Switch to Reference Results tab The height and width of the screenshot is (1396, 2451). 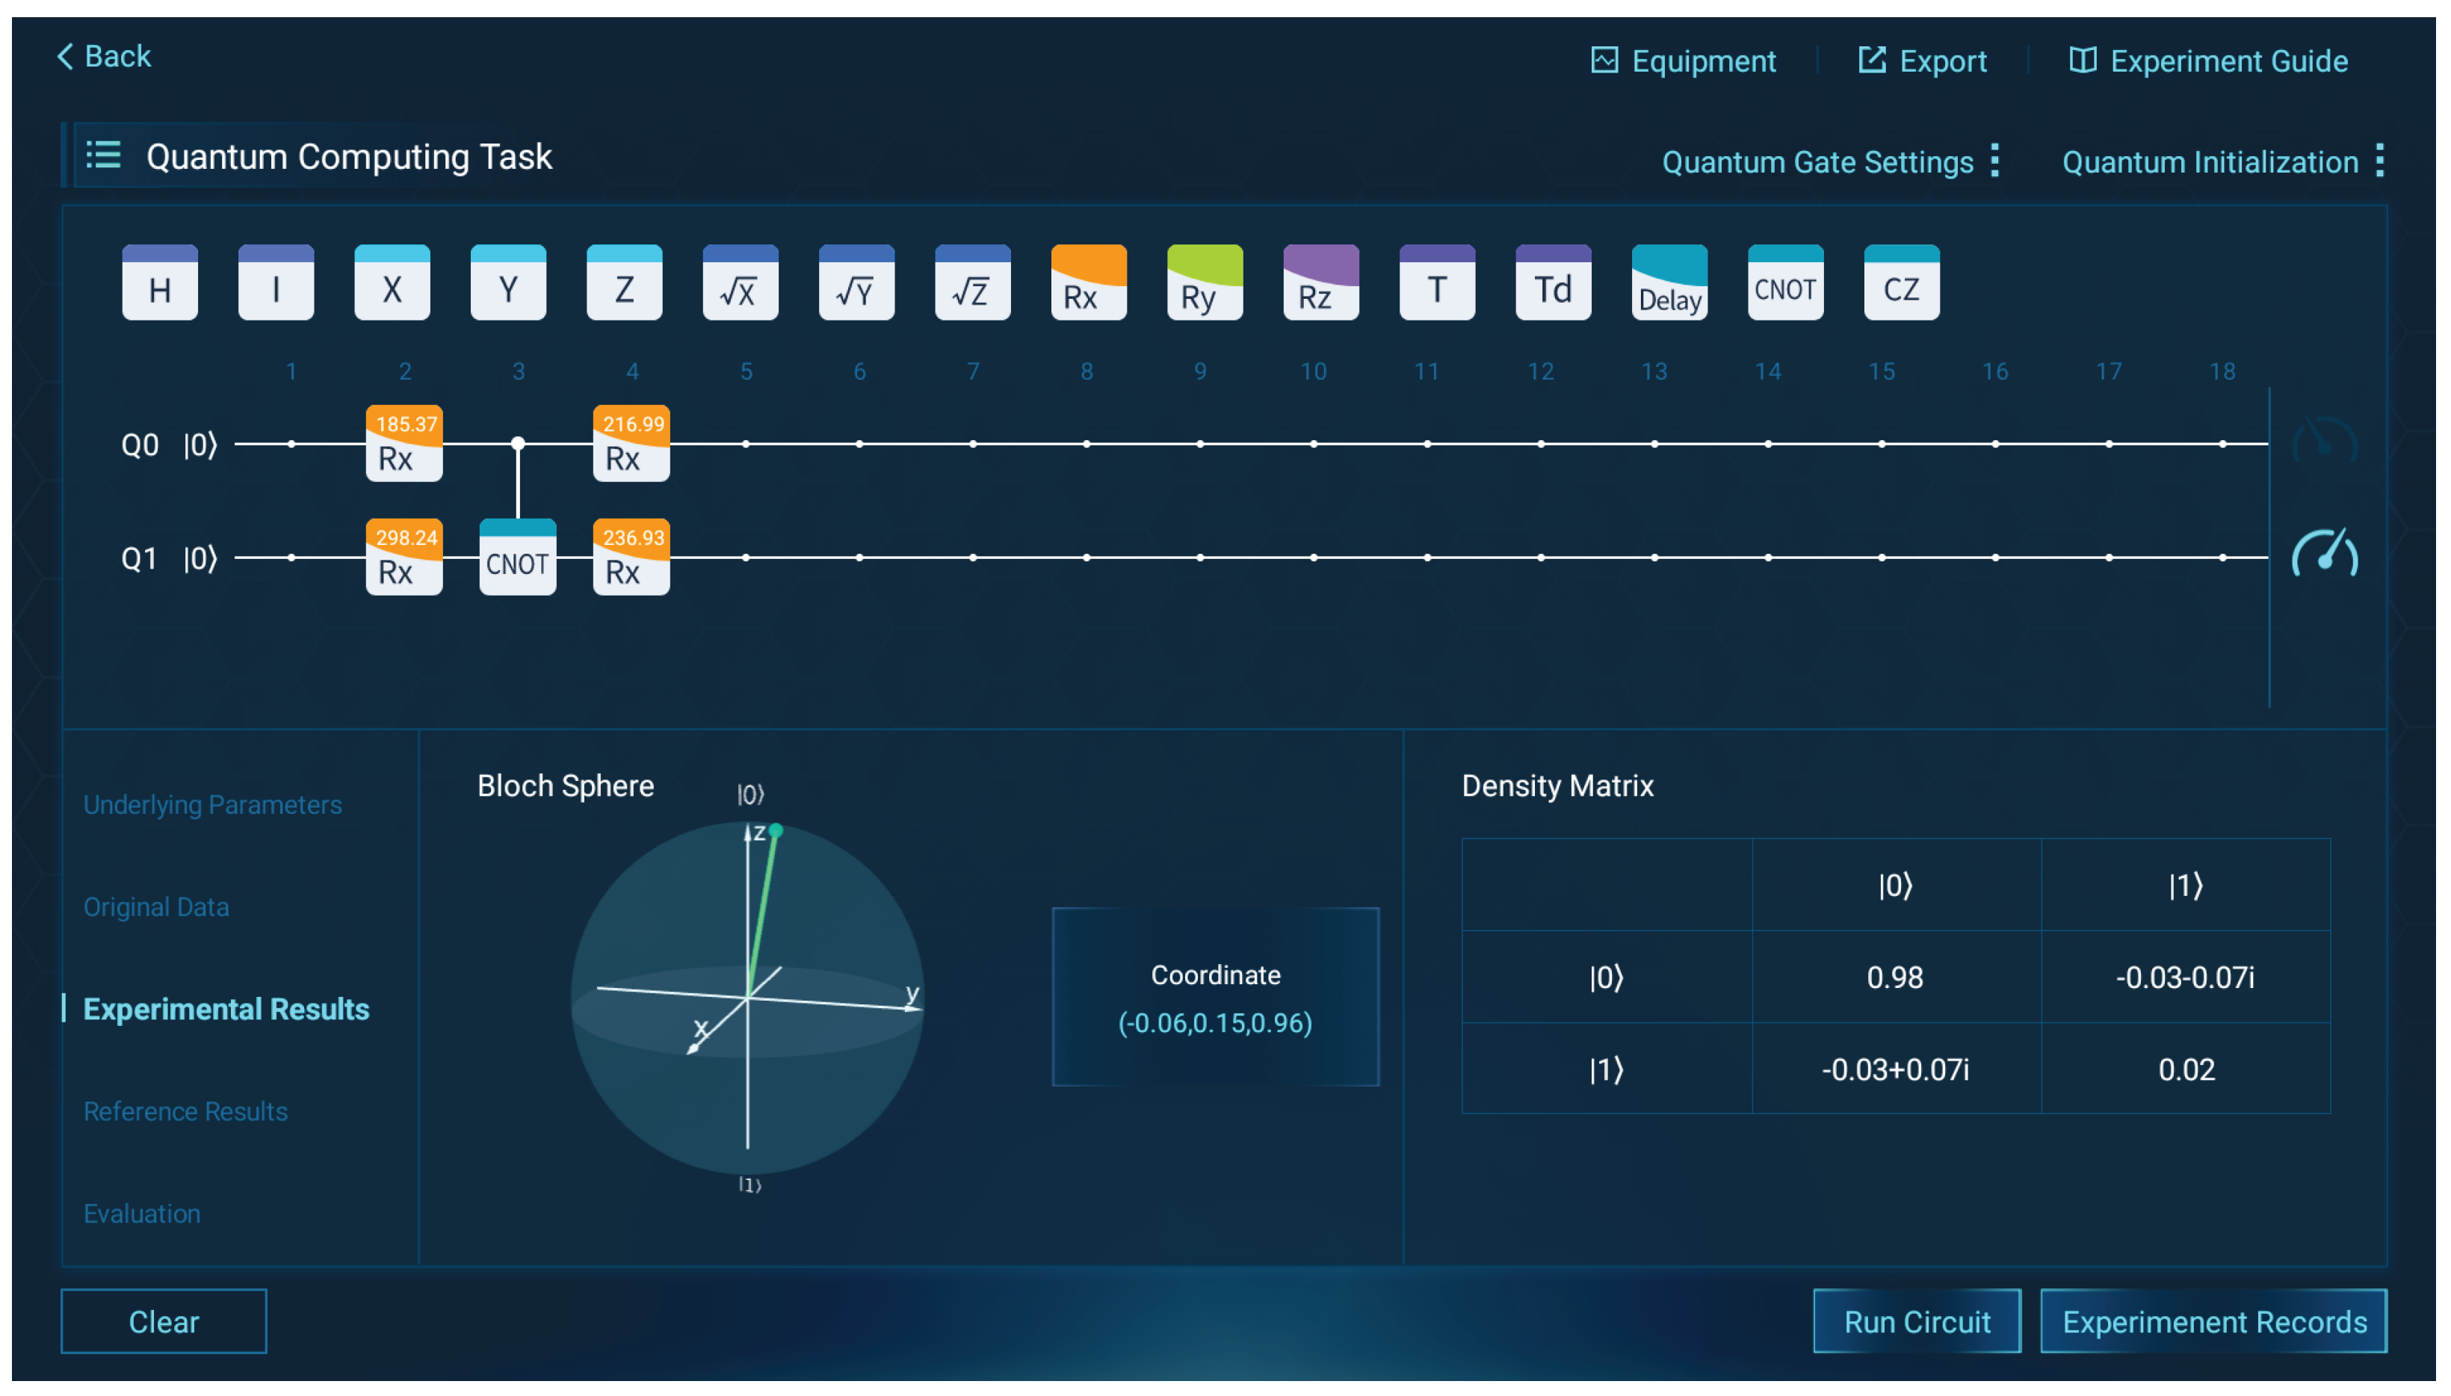[185, 1111]
